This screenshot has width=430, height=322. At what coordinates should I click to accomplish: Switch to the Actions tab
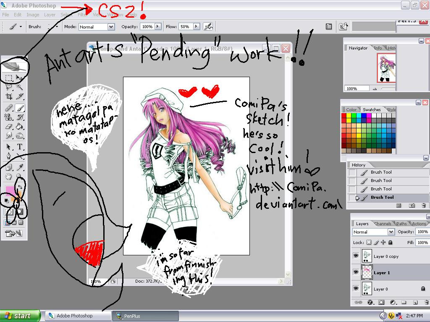(x=419, y=224)
